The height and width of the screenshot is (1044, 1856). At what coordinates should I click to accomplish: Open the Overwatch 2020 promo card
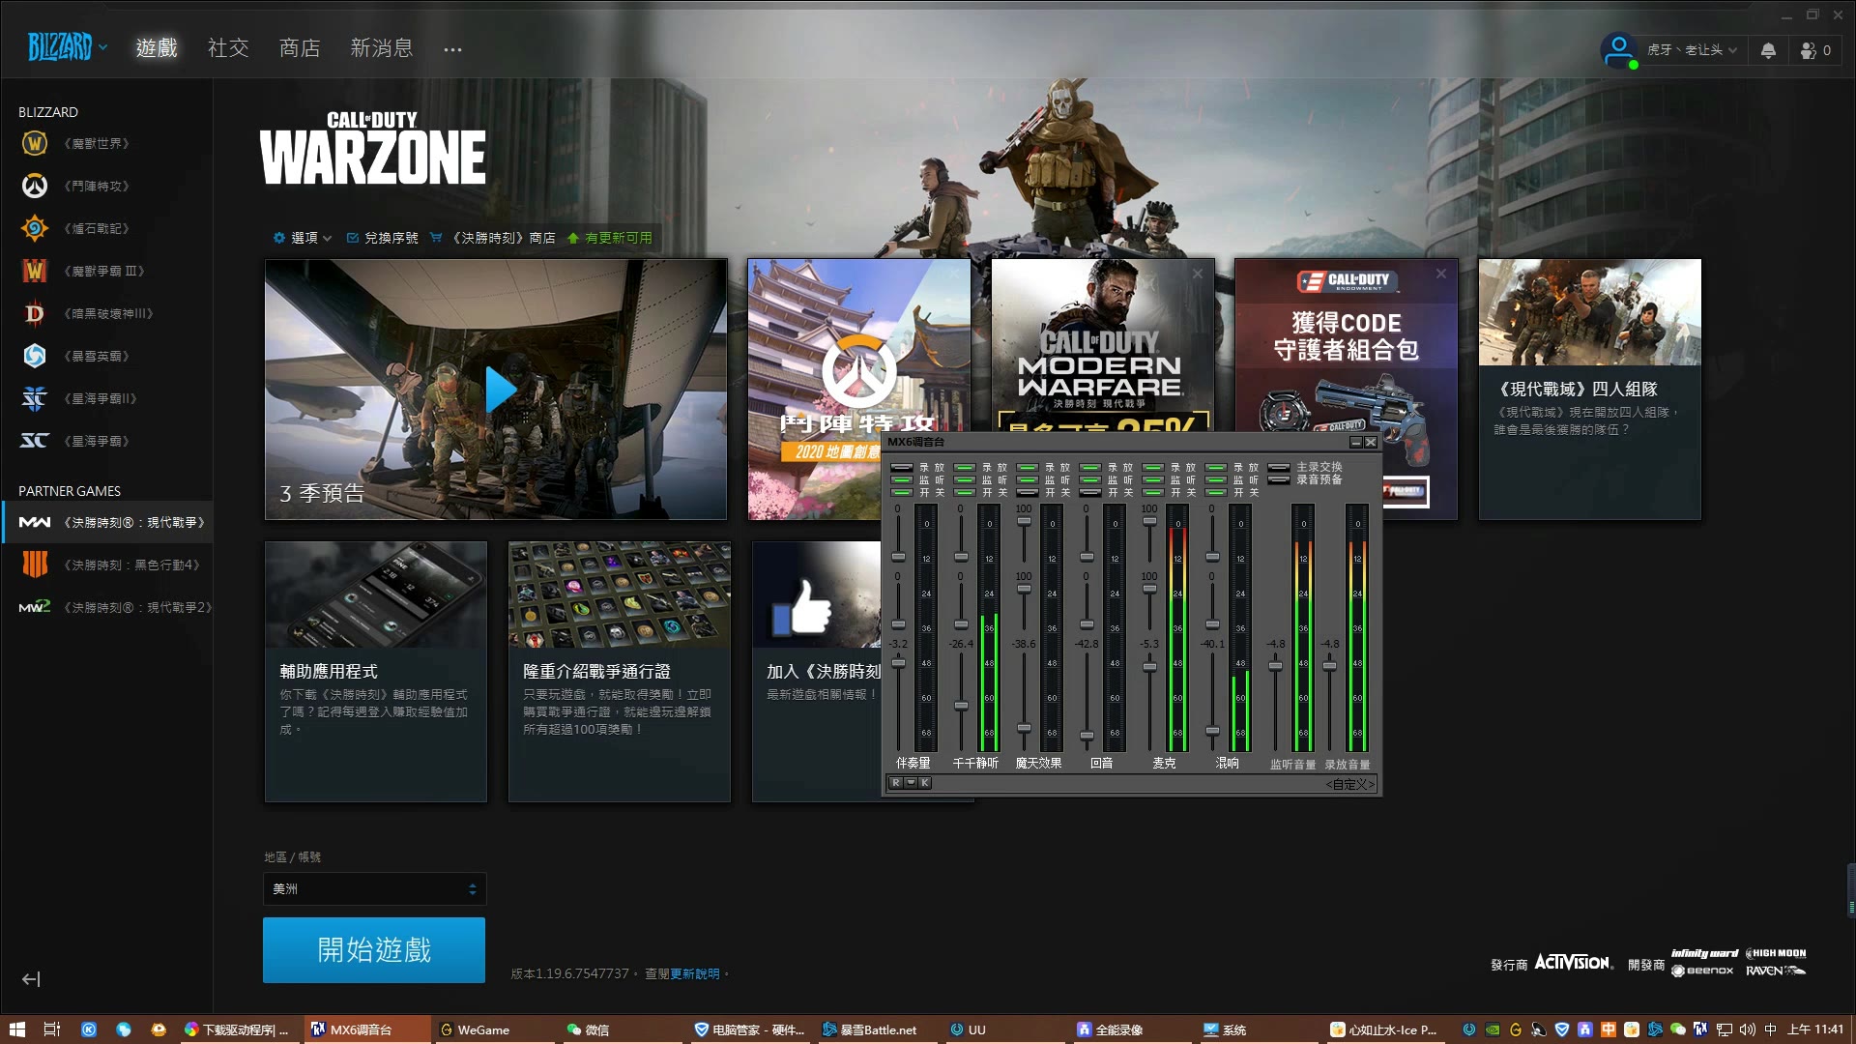[x=859, y=390]
